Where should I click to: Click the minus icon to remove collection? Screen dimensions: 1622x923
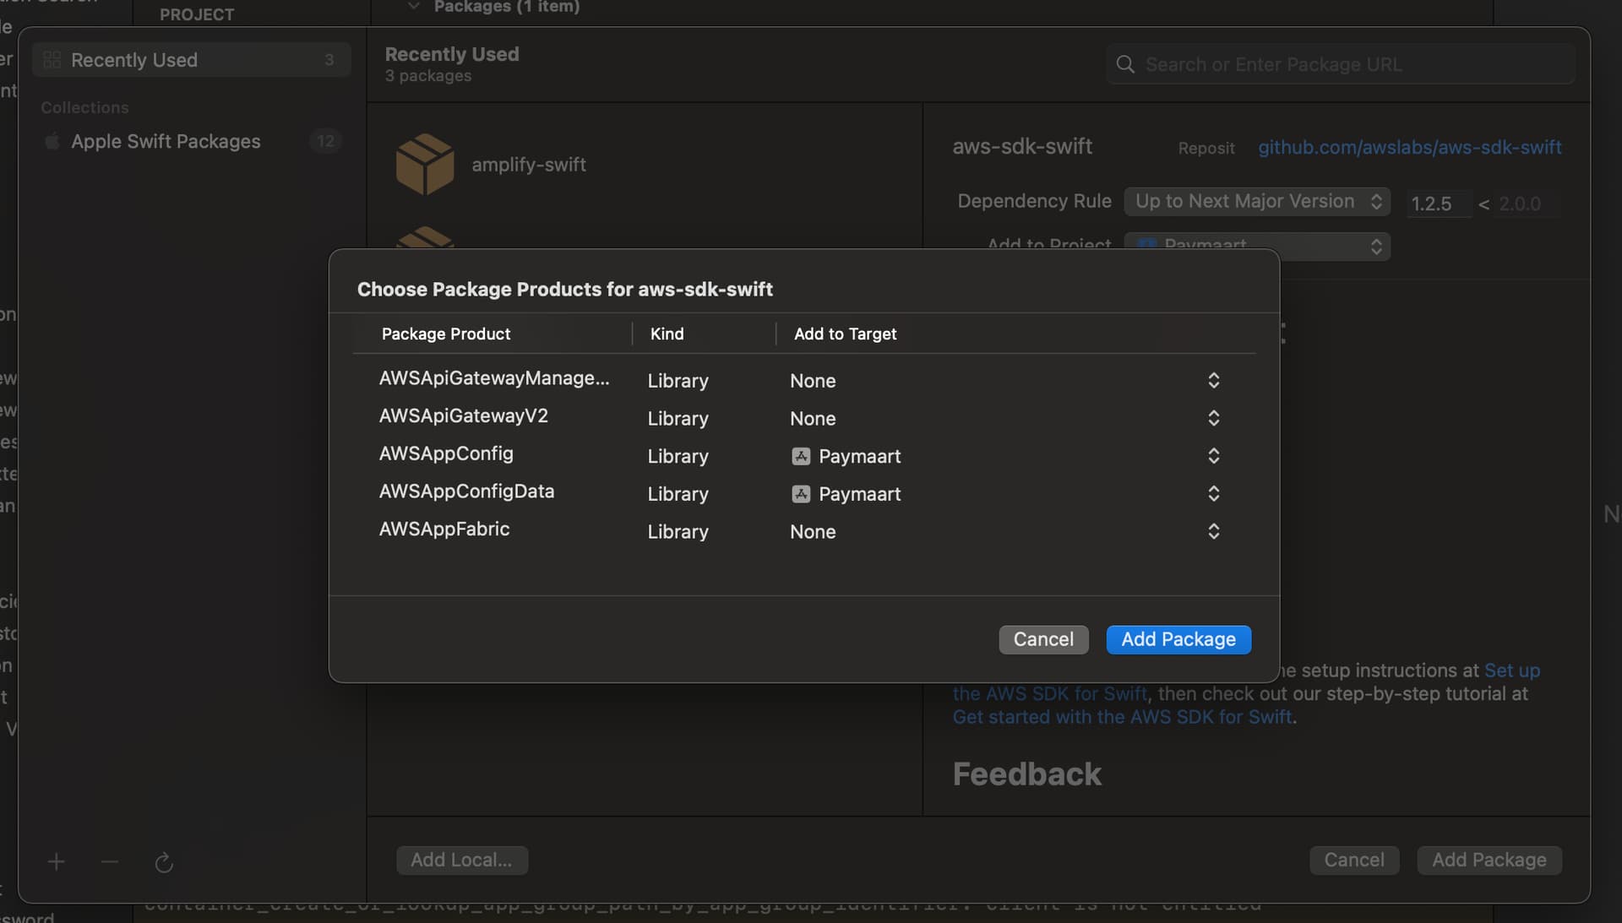pyautogui.click(x=110, y=861)
